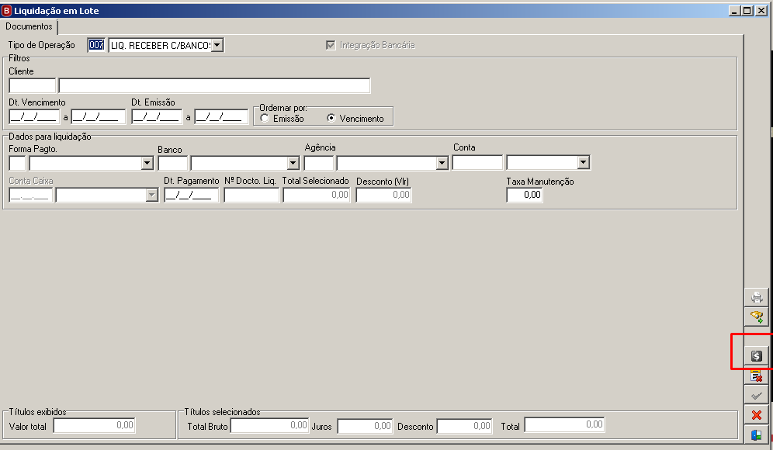This screenshot has width=773, height=450.
Task: Select the Emissão sort radio button
Action: pos(265,118)
